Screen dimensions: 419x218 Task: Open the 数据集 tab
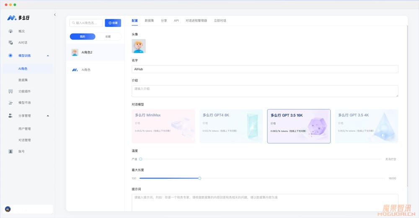pos(150,21)
